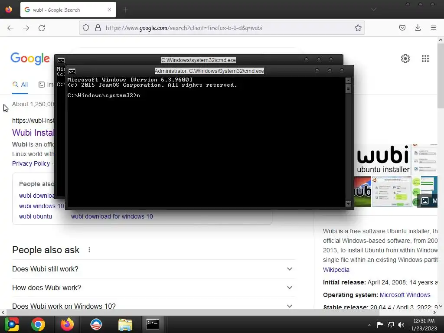Image resolution: width=444 pixels, height=333 pixels.
Task: Open Start button on taskbar
Action: [12, 324]
